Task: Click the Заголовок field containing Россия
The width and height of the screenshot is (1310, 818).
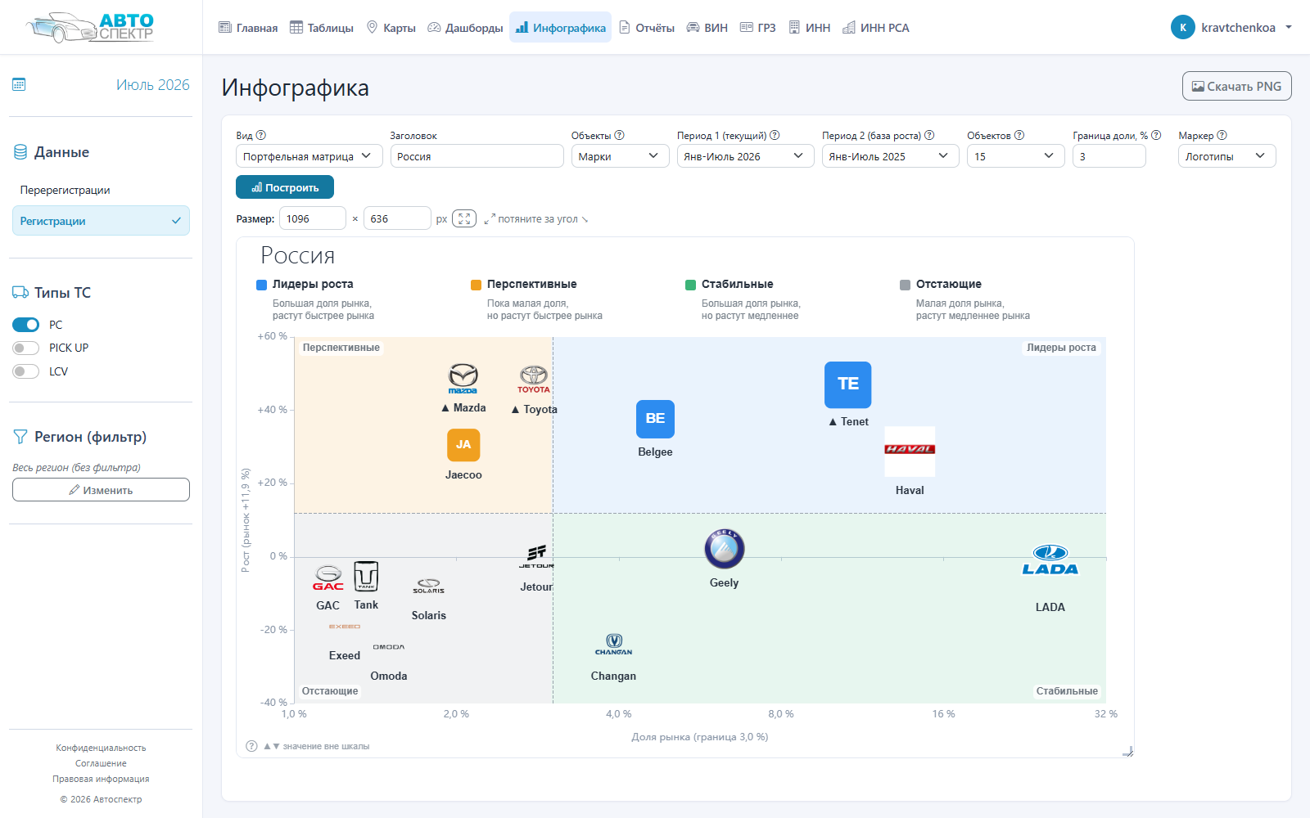Action: point(477,156)
